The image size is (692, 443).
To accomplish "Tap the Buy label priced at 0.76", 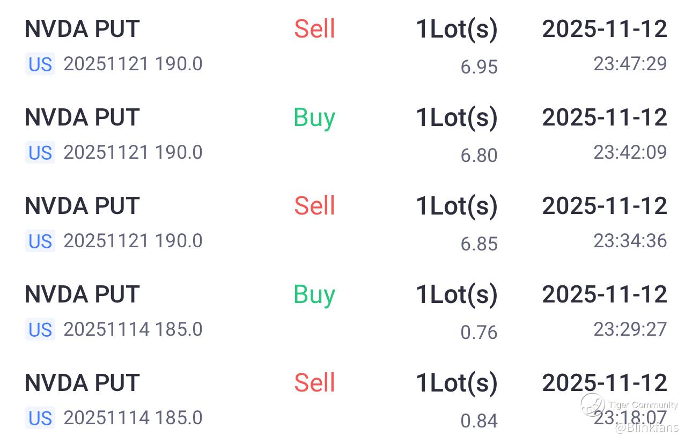I will (314, 294).
